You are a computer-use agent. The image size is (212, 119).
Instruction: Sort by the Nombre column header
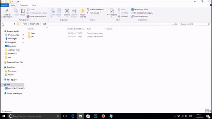click(31, 29)
